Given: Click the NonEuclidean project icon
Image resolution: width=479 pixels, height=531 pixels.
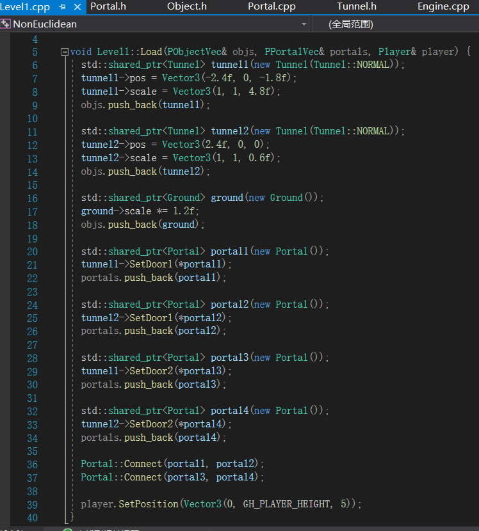Looking at the screenshot, I should (x=6, y=24).
